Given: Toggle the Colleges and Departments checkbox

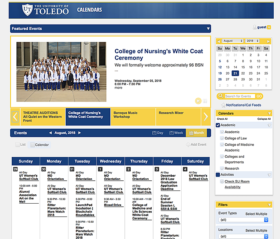Looking at the screenshot, I should (222, 157).
